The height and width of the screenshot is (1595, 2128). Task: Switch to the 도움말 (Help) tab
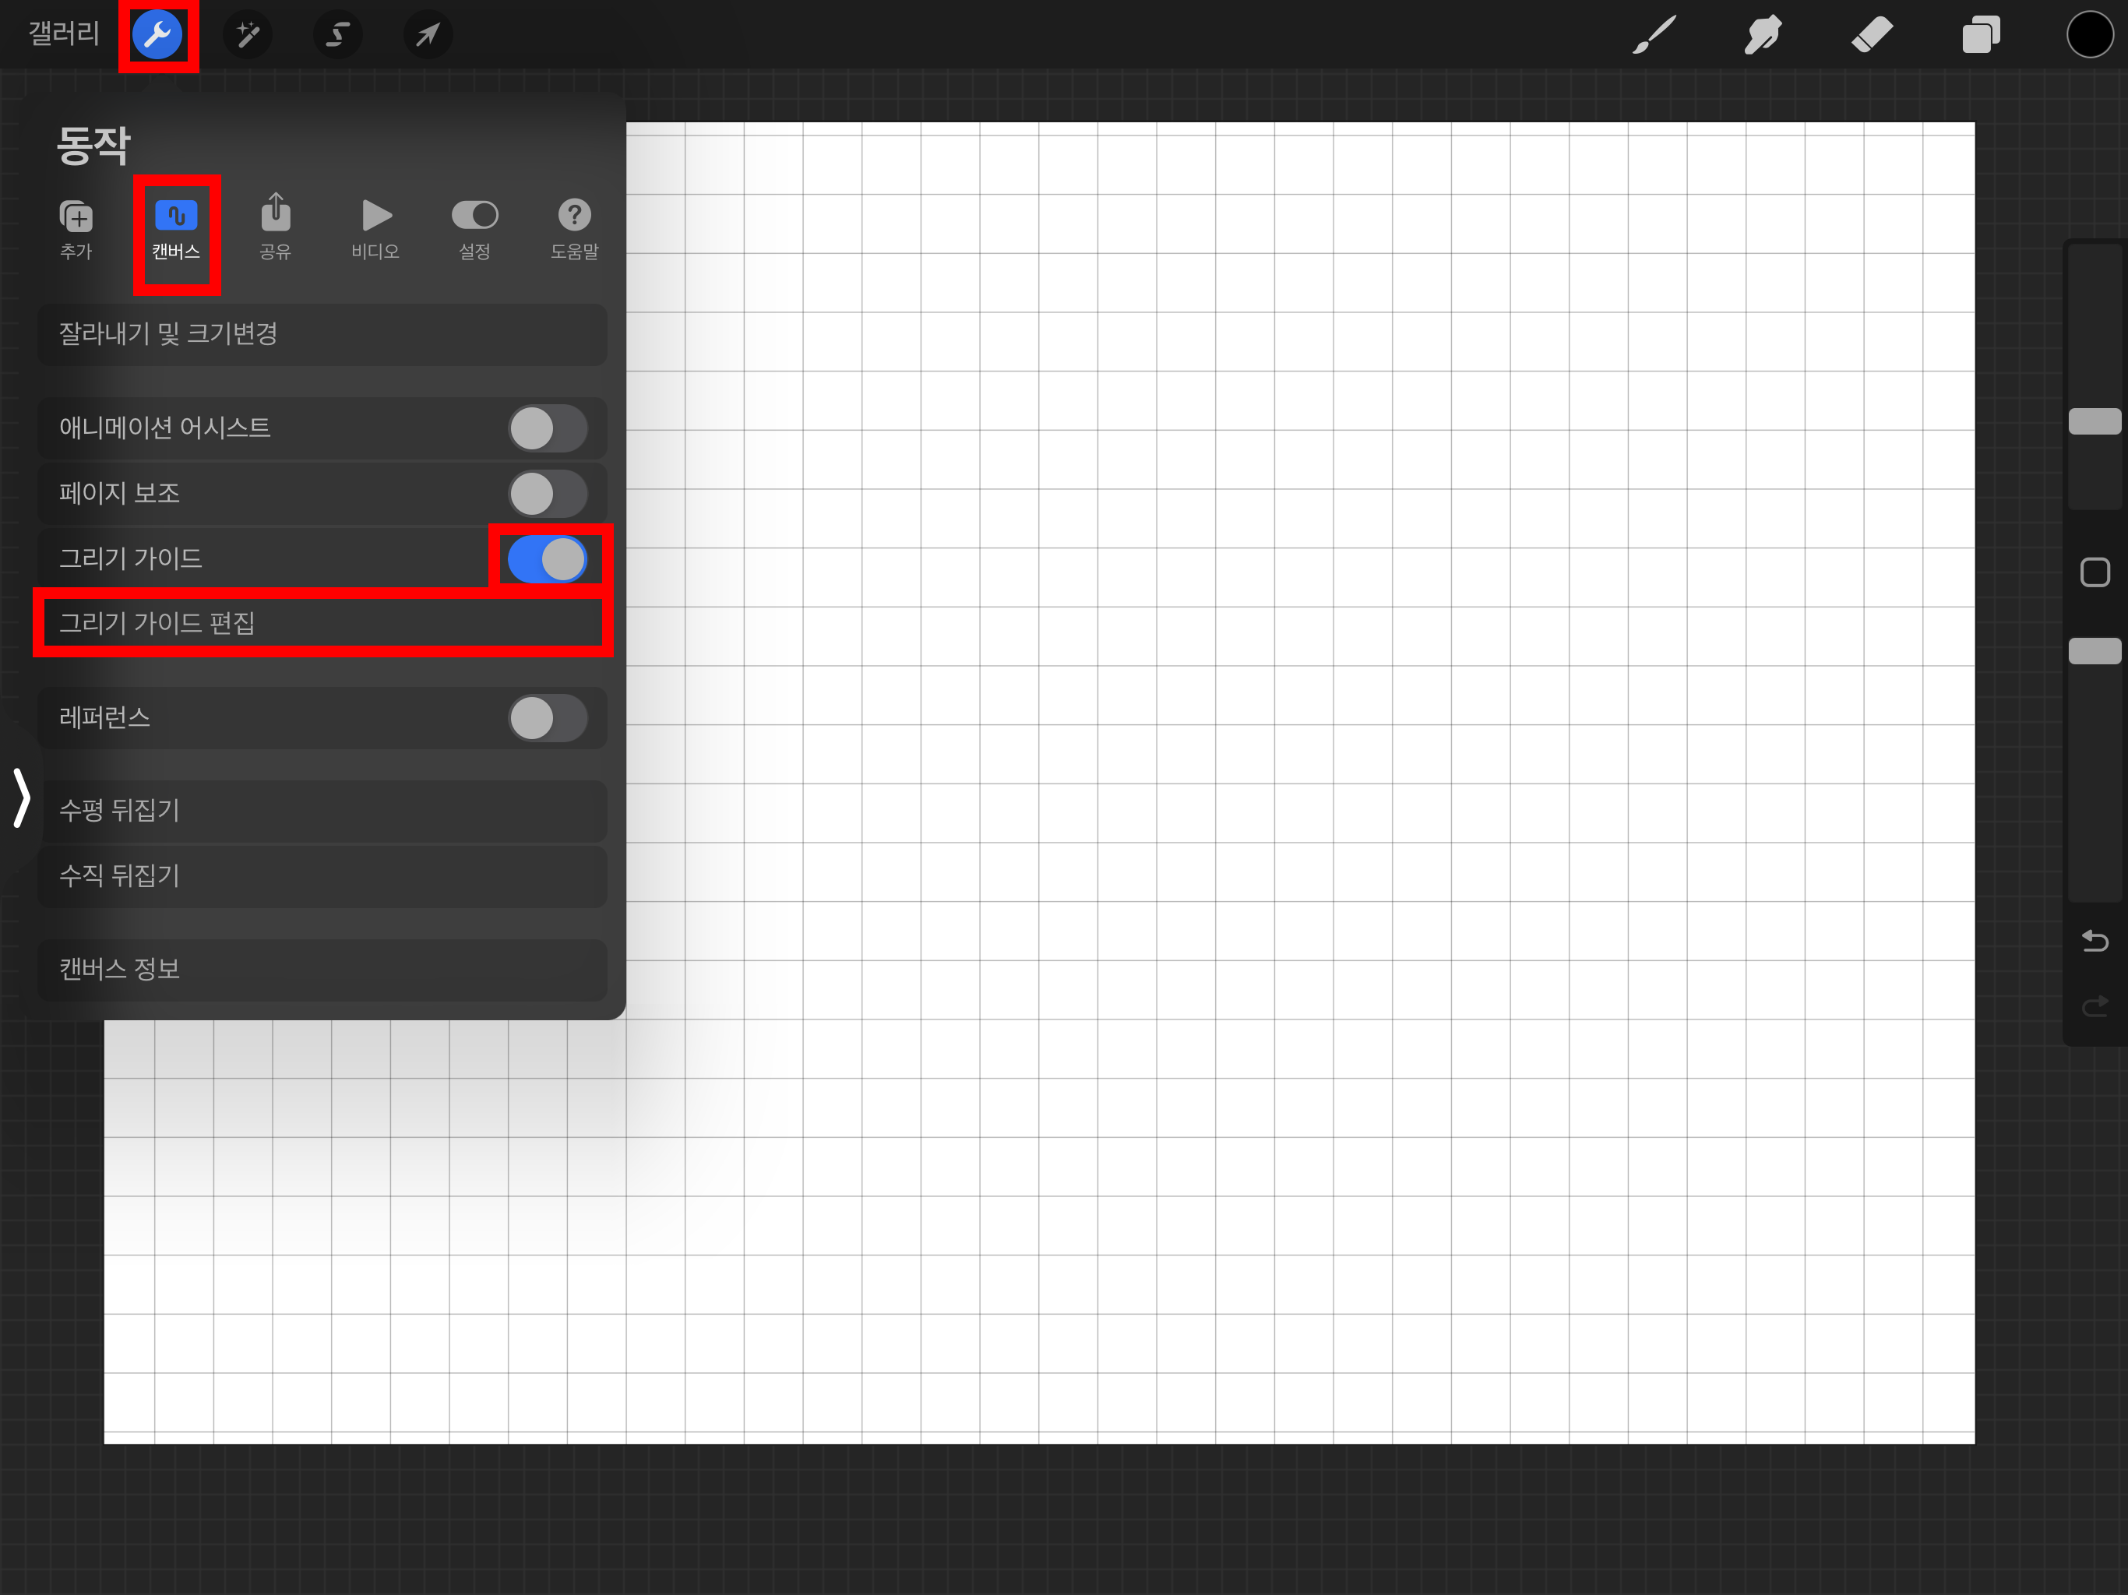tap(574, 229)
